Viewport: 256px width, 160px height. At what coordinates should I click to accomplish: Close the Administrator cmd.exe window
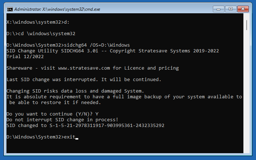point(243,9)
